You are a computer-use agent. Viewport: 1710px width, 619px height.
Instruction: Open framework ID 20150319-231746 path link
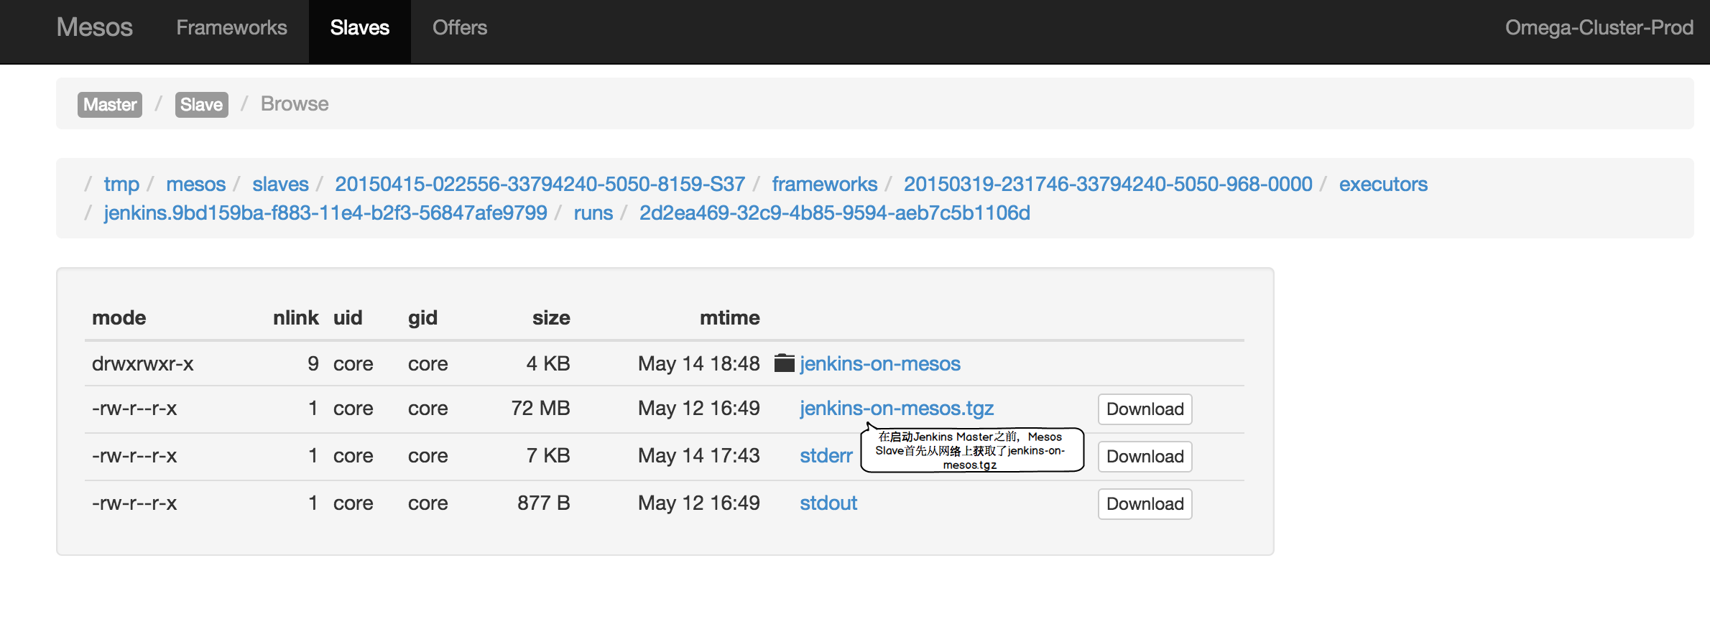tap(1107, 185)
